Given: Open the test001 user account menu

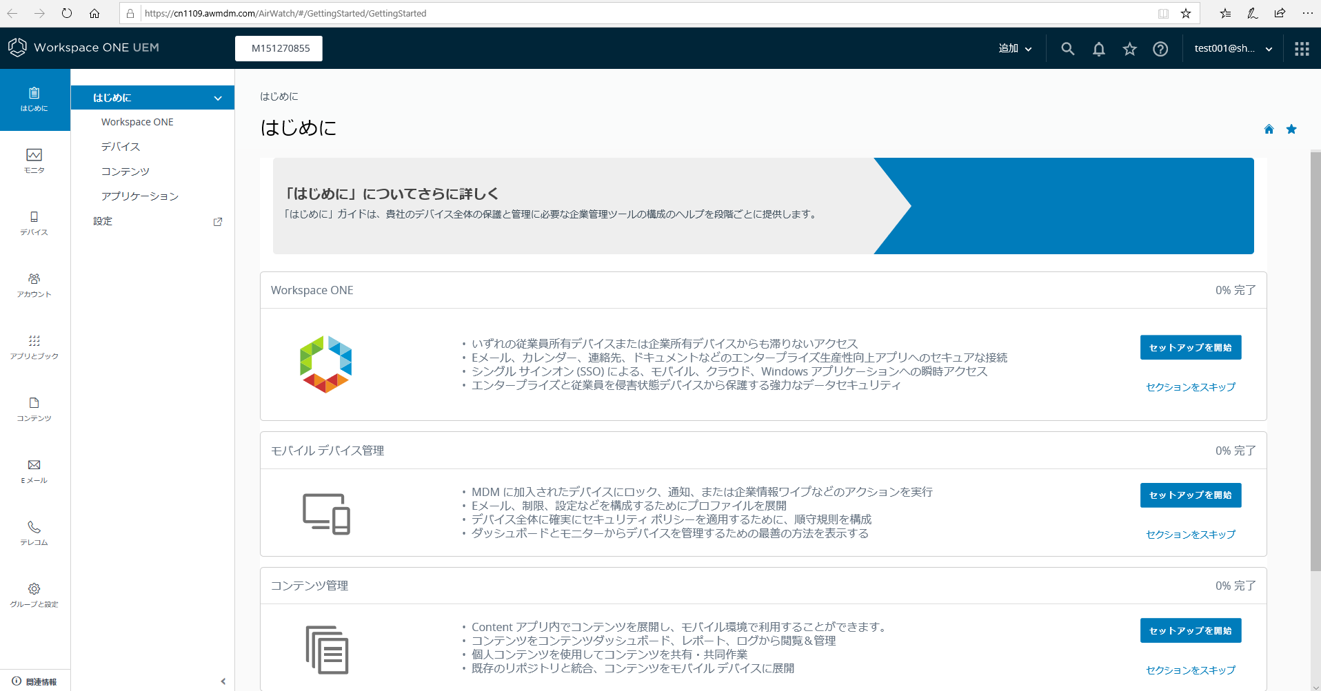Looking at the screenshot, I should pos(1233,48).
